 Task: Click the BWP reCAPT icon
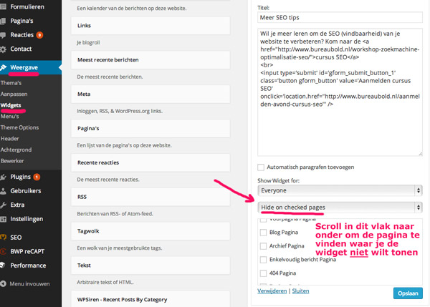pyautogui.click(x=3, y=251)
